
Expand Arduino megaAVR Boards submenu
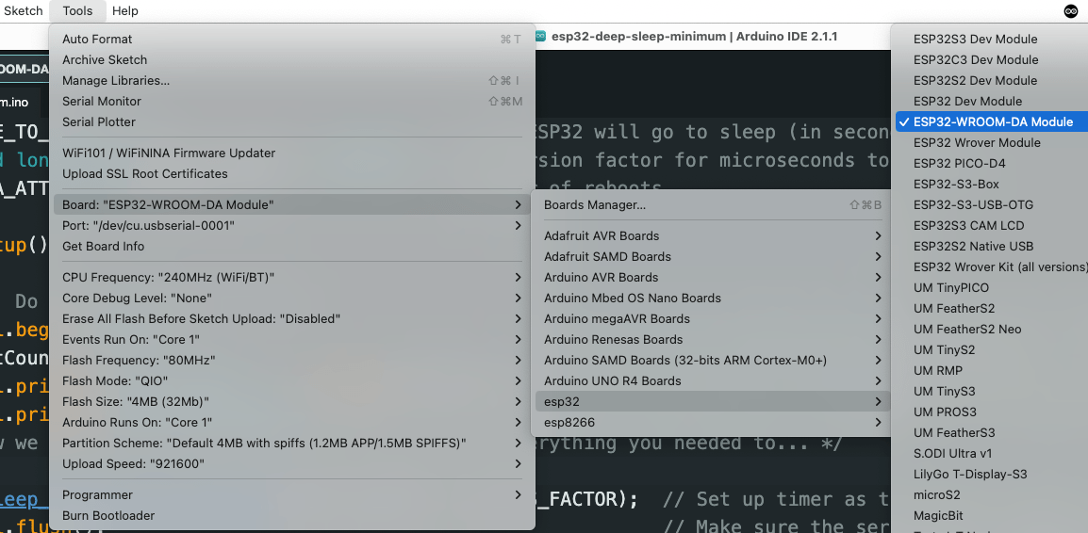click(713, 319)
